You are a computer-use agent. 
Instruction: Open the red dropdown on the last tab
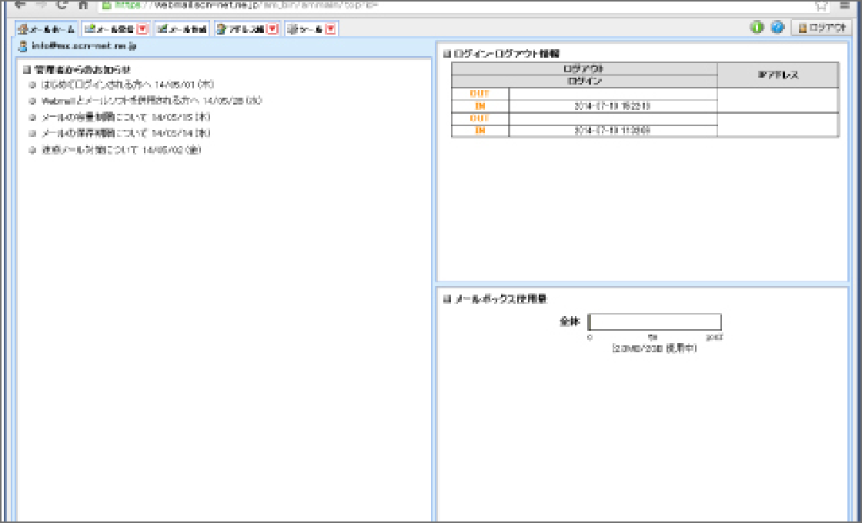(330, 29)
